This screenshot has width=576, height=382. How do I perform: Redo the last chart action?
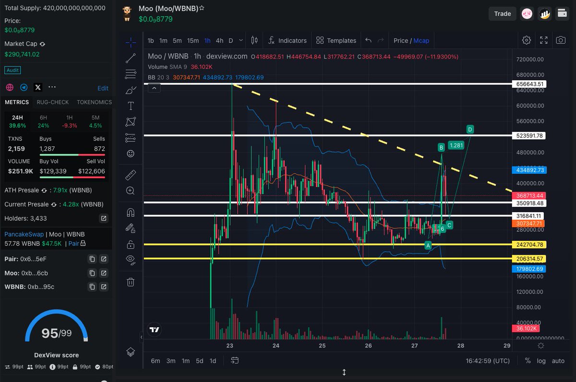point(381,40)
